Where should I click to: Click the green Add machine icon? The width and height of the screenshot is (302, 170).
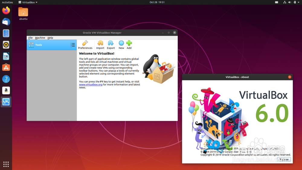click(x=129, y=45)
